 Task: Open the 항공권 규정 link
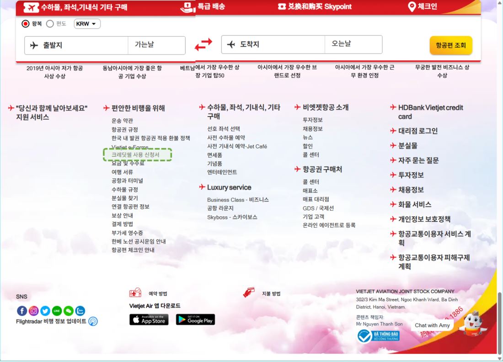125,129
